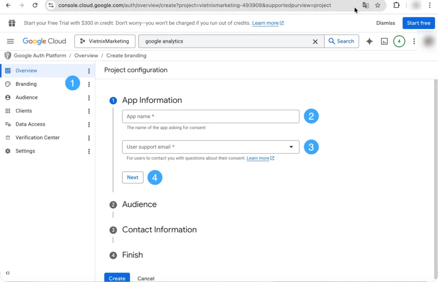Image resolution: width=438 pixels, height=282 pixels.
Task: Bookmark this page with star icon
Action: pos(378,6)
